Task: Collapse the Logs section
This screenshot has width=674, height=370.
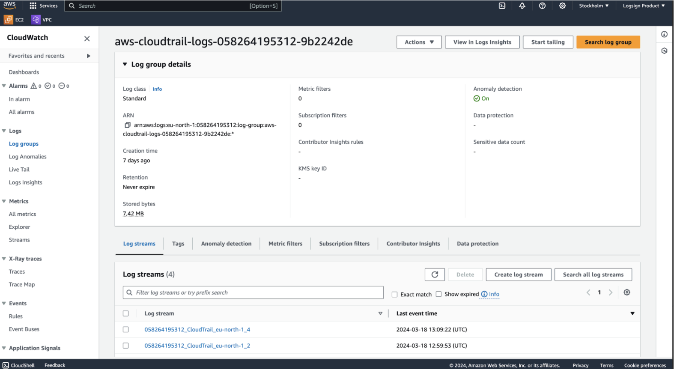Action: 4,131
